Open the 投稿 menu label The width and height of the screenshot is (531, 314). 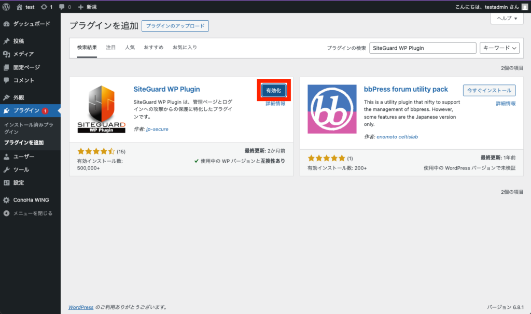(19, 41)
